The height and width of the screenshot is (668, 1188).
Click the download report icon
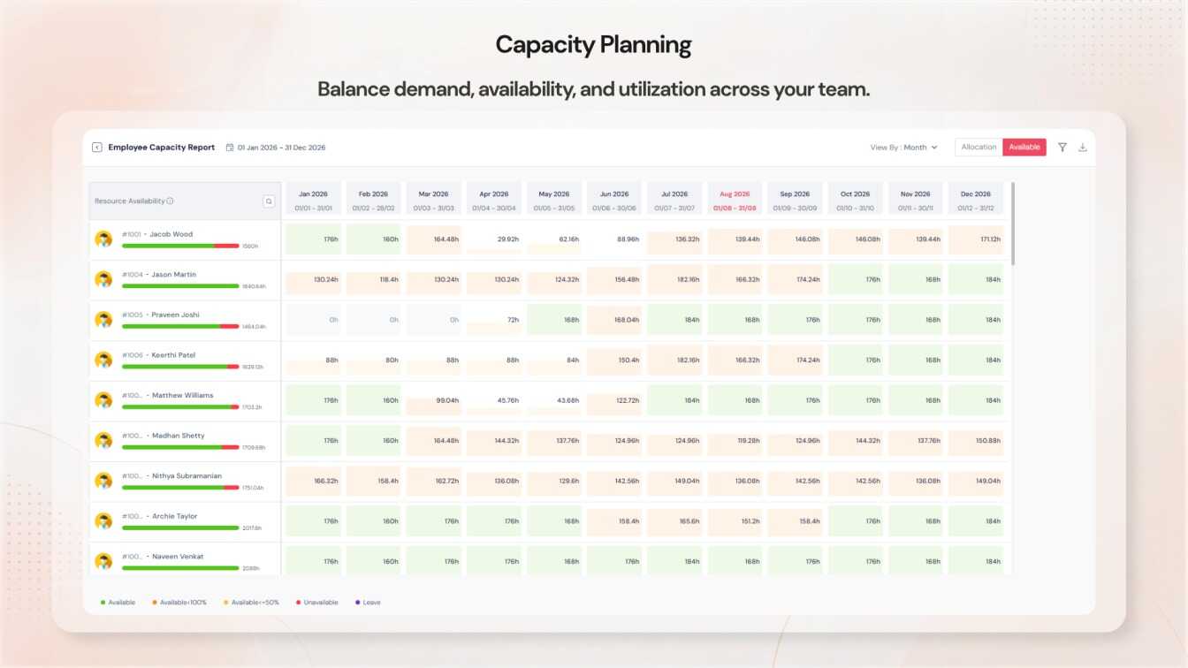click(1083, 148)
